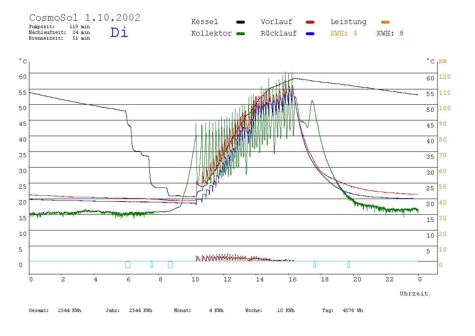Click the 'Pumpzeit:' label
475x336 pixels.
[42, 26]
